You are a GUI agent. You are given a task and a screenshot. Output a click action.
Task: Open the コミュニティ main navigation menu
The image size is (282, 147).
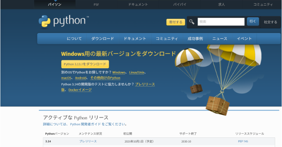167,39
